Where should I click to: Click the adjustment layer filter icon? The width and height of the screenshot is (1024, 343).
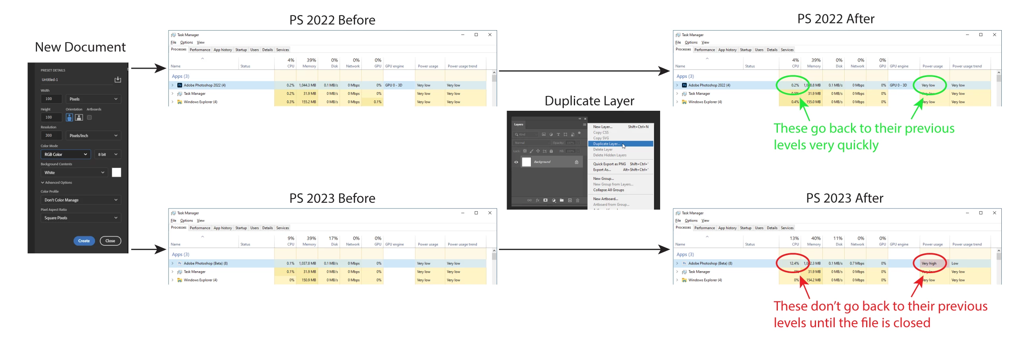point(551,135)
